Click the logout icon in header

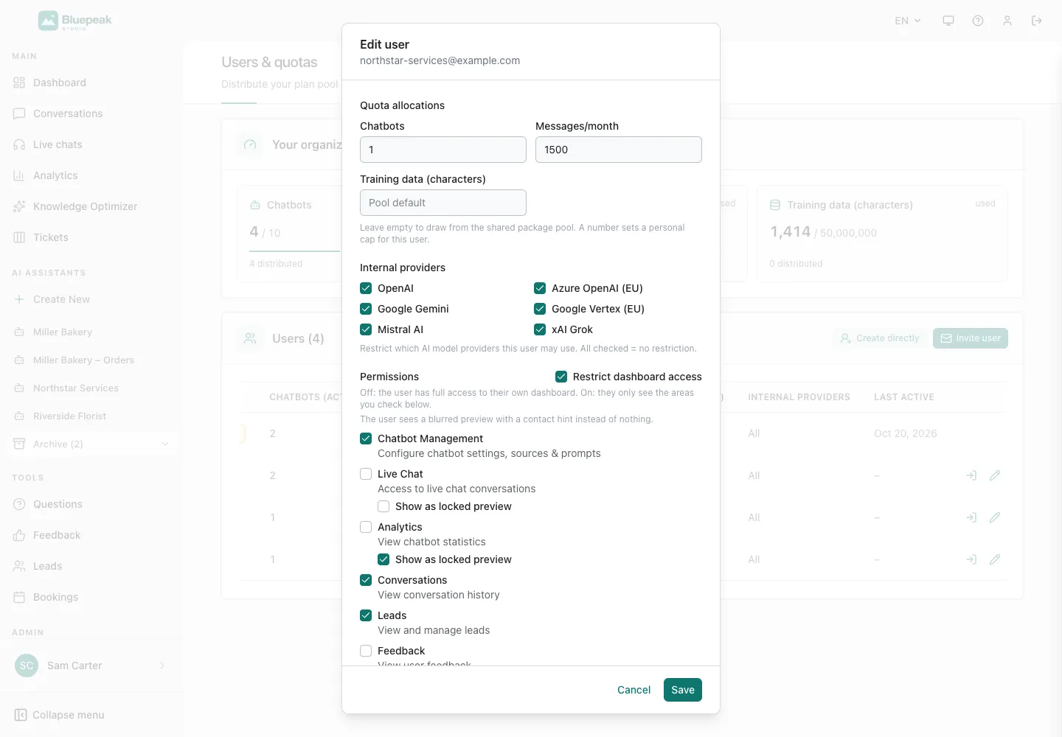[x=1037, y=21]
